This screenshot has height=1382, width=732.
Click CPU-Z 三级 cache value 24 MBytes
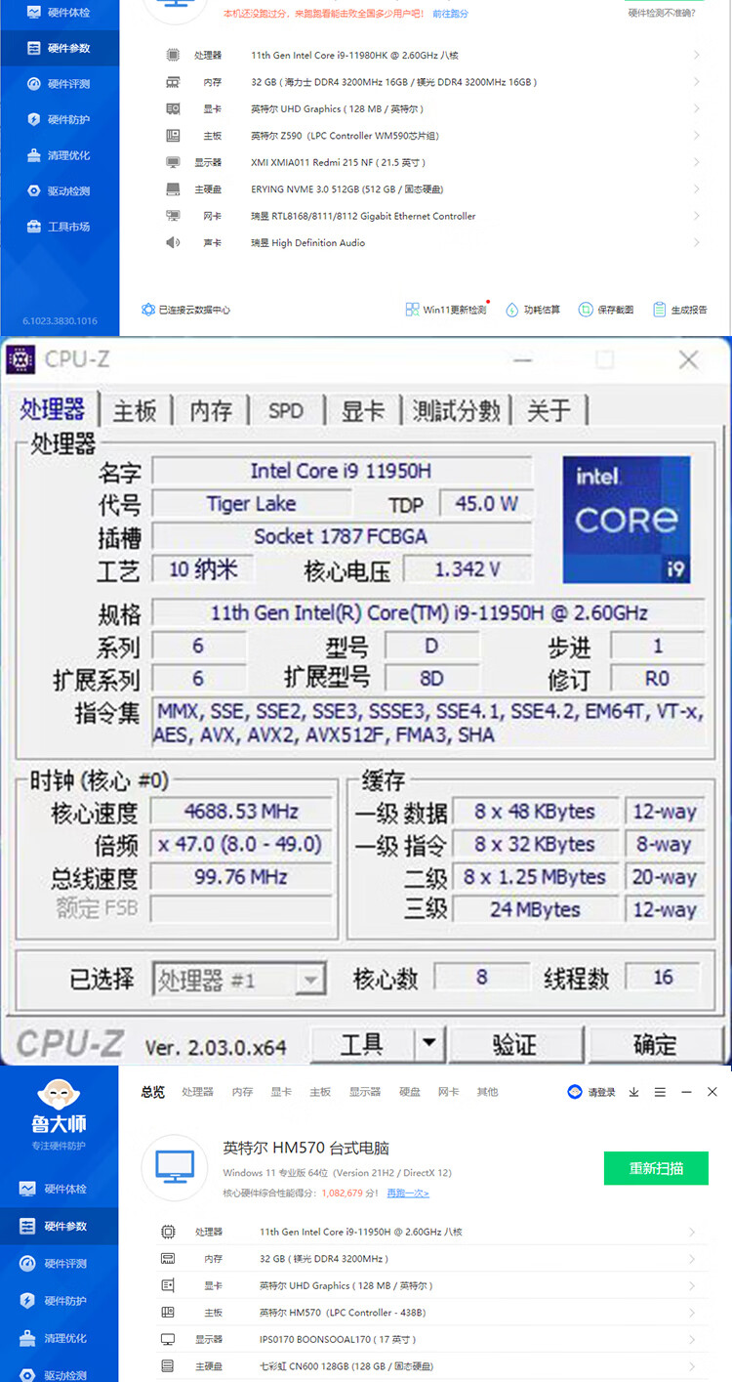tap(535, 909)
